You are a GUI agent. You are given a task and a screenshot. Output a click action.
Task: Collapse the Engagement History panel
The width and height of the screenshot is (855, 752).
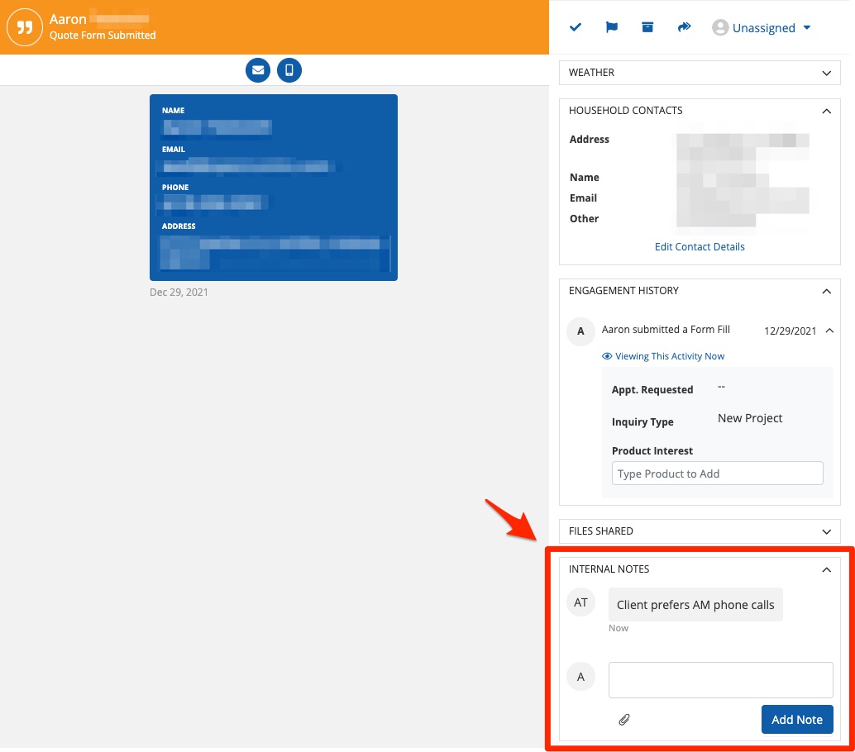[826, 291]
